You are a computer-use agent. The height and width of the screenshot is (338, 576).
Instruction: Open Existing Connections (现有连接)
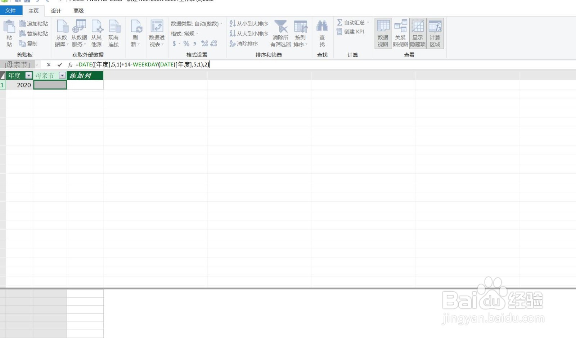[x=114, y=33]
